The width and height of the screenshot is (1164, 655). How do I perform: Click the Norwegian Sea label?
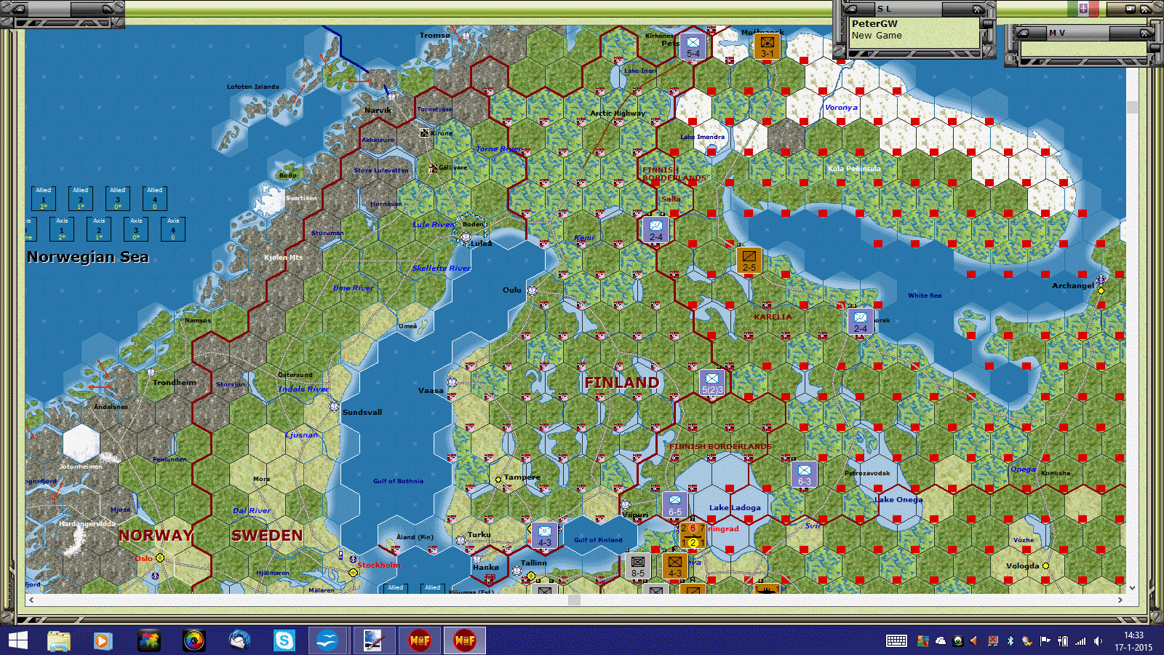point(87,257)
